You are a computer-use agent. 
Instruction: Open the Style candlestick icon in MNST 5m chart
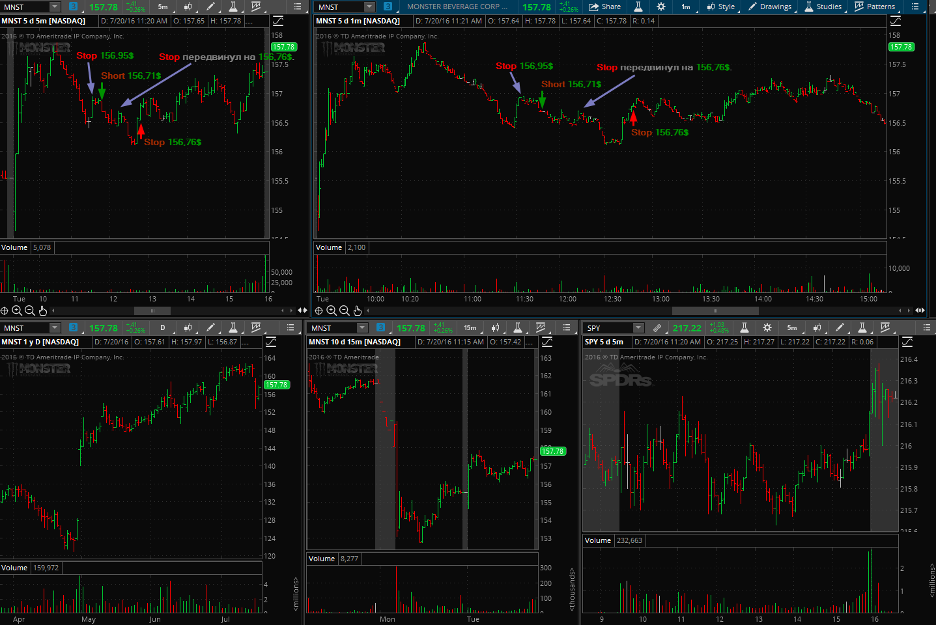[188, 7]
